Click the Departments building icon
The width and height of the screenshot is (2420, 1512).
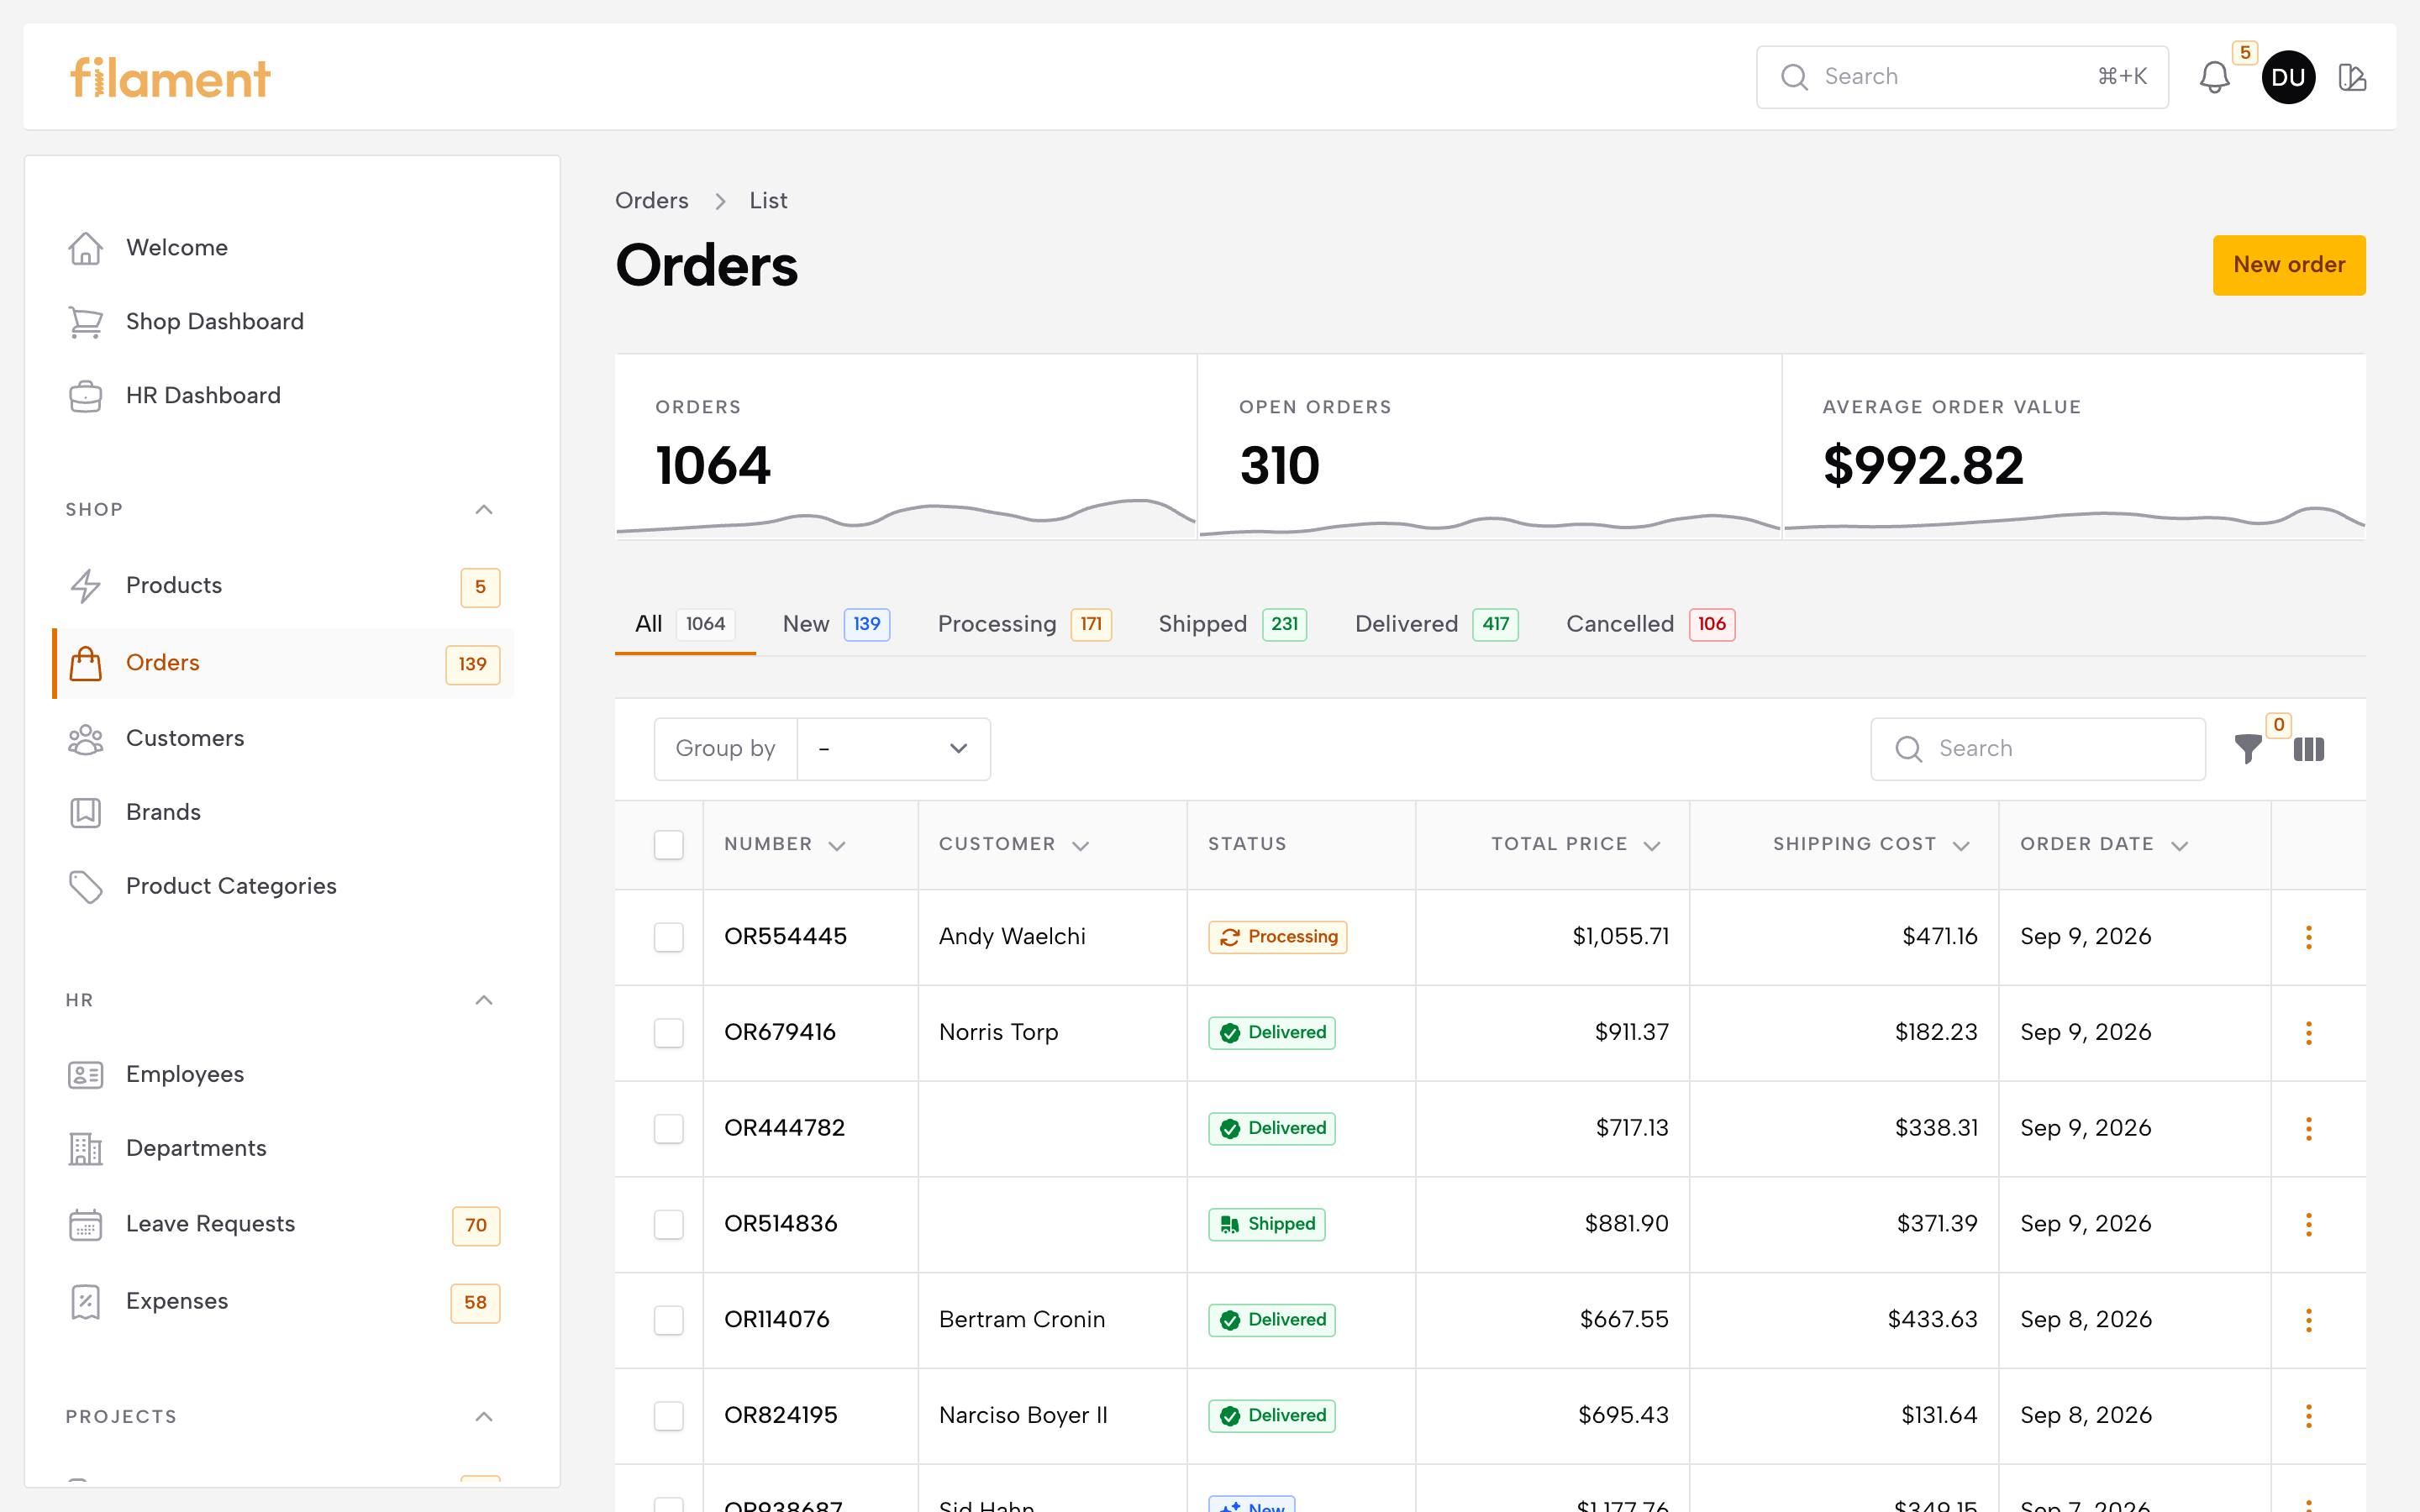[85, 1149]
